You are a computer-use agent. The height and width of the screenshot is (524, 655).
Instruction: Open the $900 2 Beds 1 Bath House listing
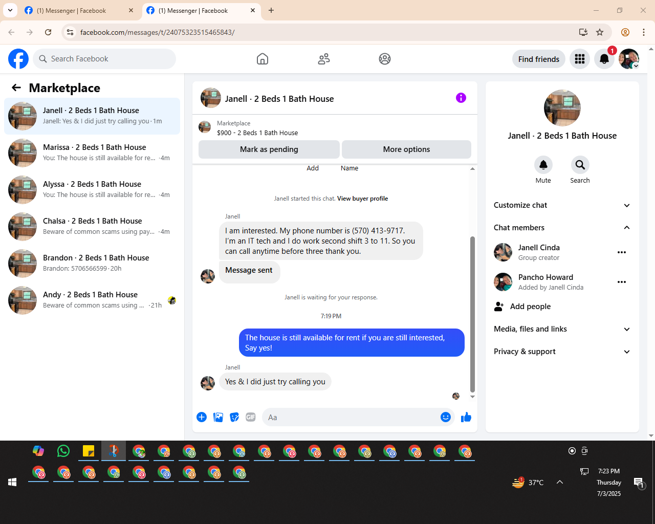(257, 133)
